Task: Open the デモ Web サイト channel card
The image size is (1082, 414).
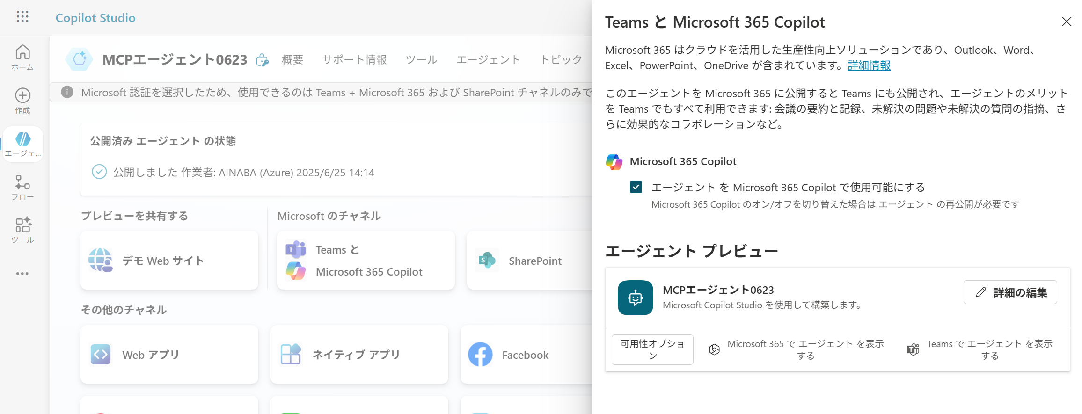Action: tap(169, 260)
